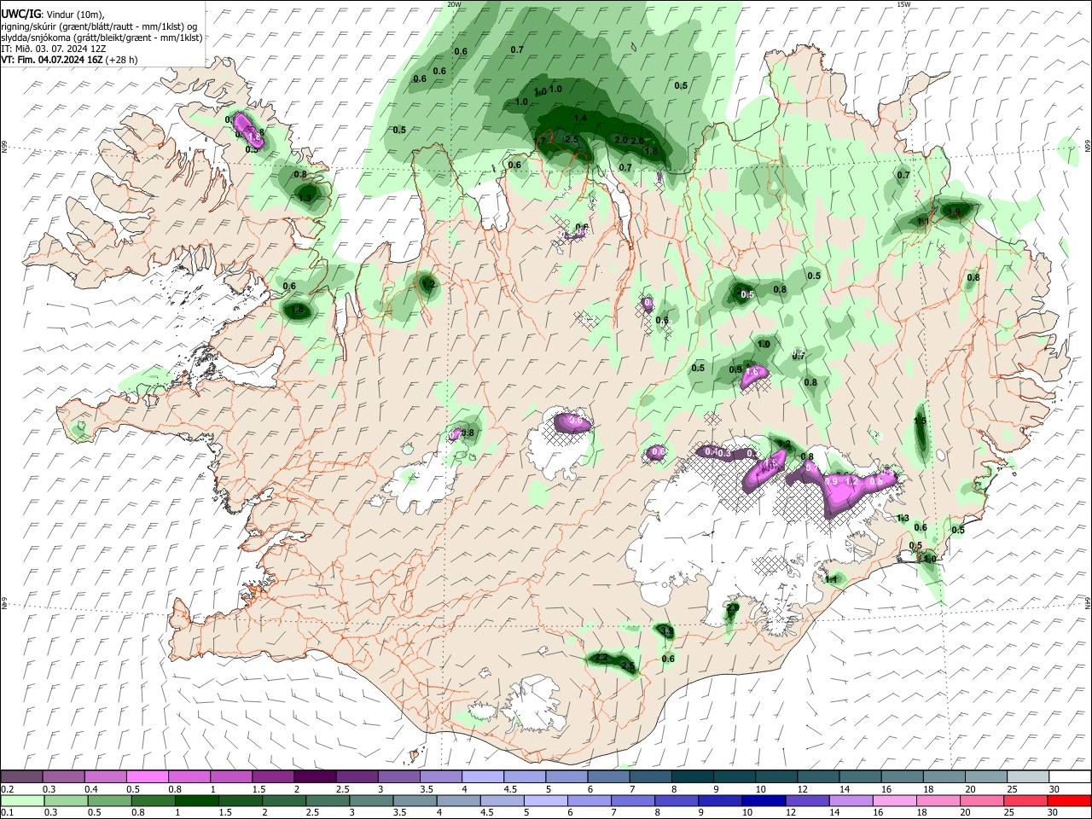
Task: Pick deep blue rain swatch between 10 and 12
Action: (764, 801)
